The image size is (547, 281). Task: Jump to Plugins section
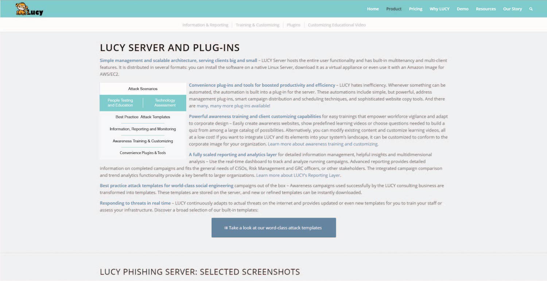(294, 25)
